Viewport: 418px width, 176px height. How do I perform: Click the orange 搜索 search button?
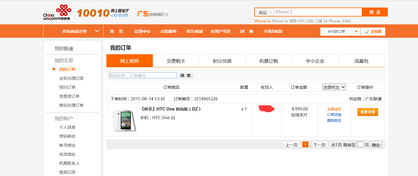(x=375, y=12)
